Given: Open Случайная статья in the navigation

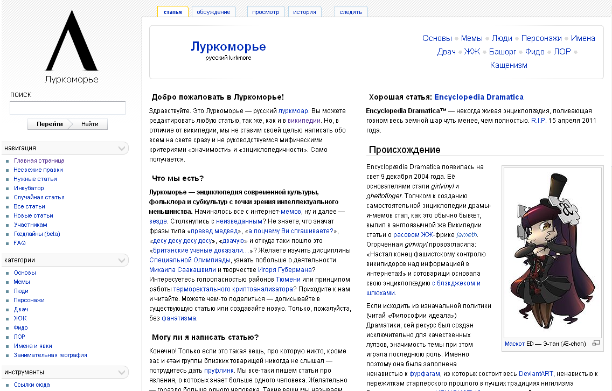Looking at the screenshot, I should (x=39, y=197).
